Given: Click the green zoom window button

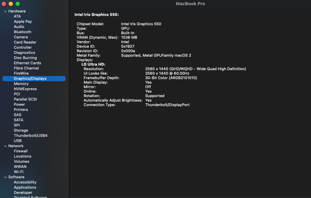Looking at the screenshot, I should [x=18, y=4].
